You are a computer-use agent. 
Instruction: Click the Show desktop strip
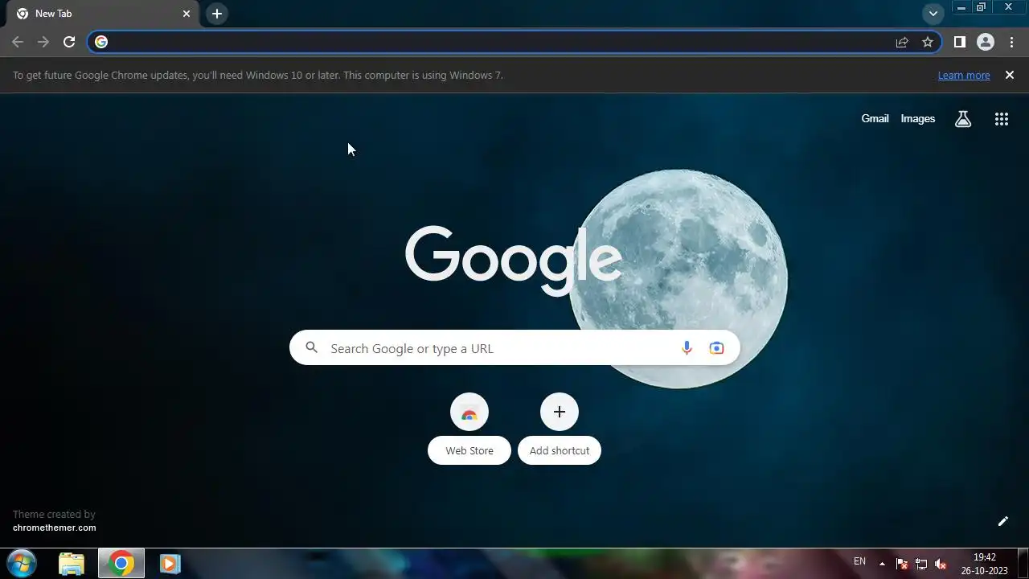1023,564
